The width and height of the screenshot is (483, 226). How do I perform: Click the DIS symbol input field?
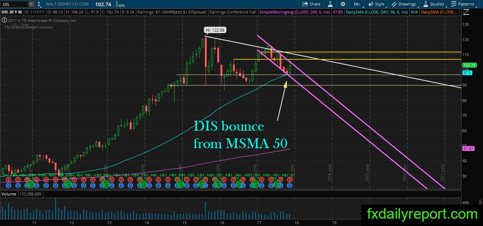pyautogui.click(x=14, y=4)
